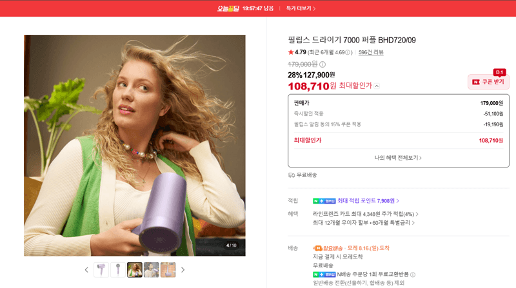516x288 pixels.
Task: Open 최대 12개월 무이자 할부 link
Action: click(x=363, y=223)
